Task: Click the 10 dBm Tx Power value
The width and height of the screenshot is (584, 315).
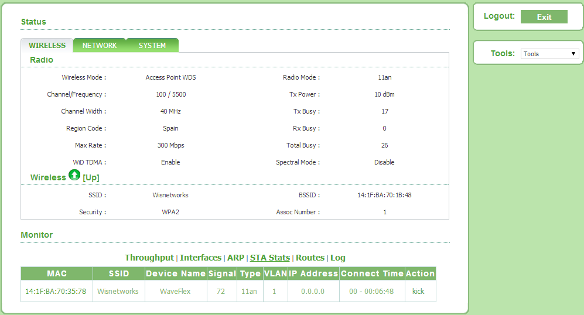Action: coord(384,95)
